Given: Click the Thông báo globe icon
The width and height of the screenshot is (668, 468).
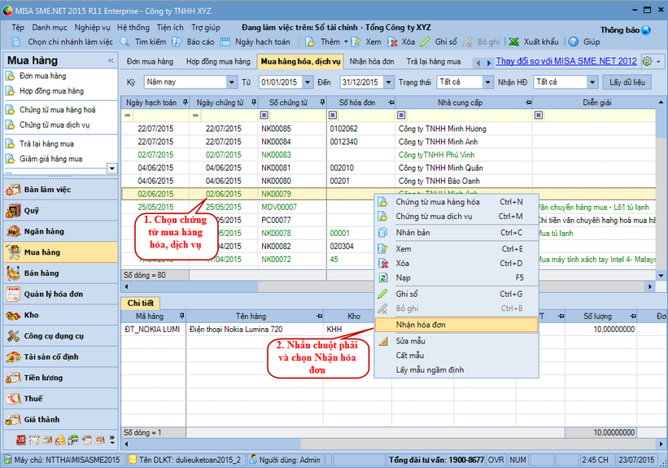Looking at the screenshot, I should coord(646,30).
